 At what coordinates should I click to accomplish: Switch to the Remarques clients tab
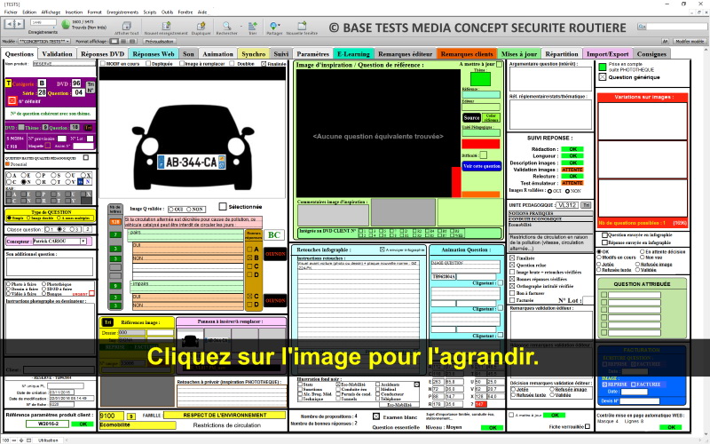[x=467, y=54]
